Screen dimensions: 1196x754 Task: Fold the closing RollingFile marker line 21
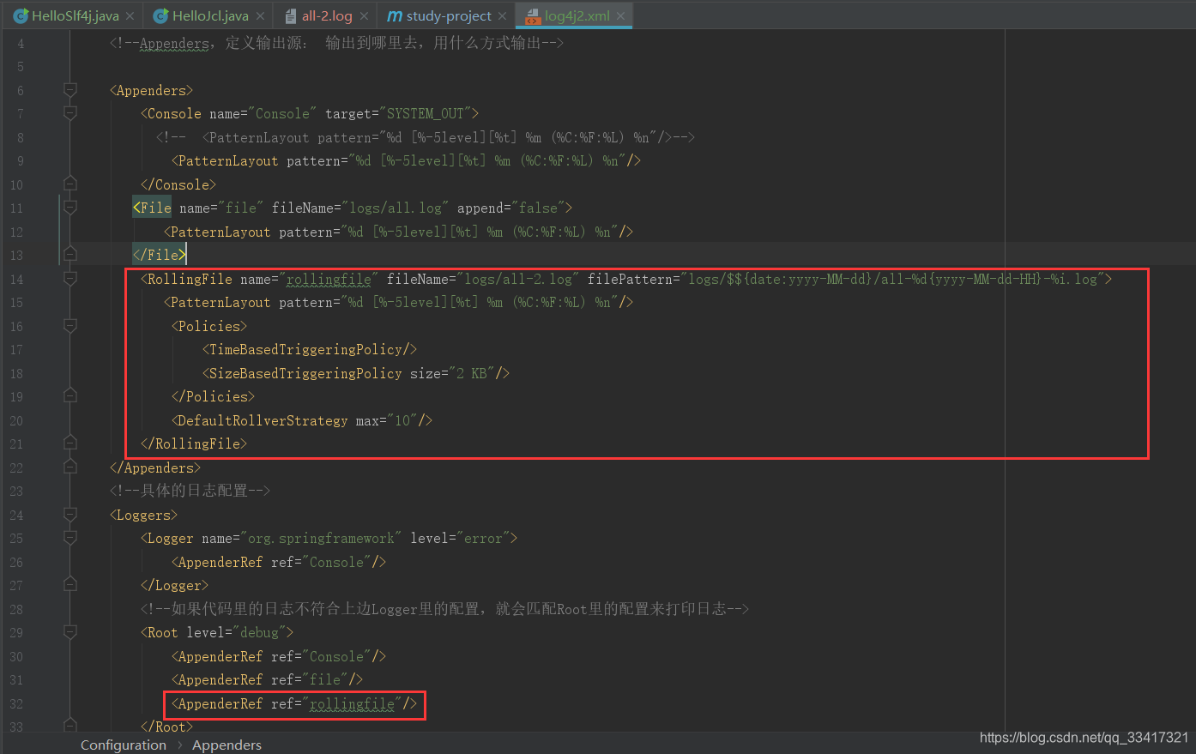click(70, 443)
